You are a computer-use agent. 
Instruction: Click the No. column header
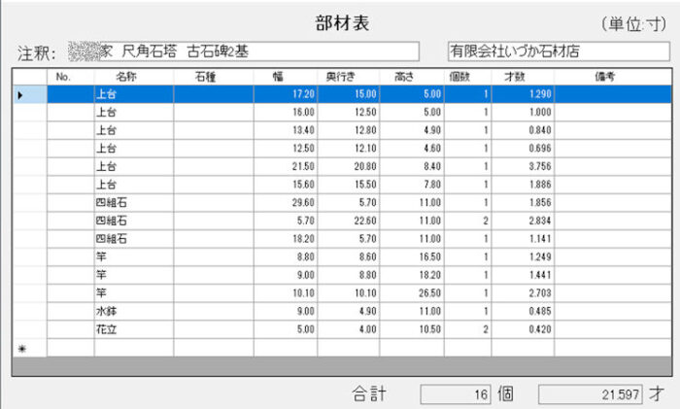65,76
